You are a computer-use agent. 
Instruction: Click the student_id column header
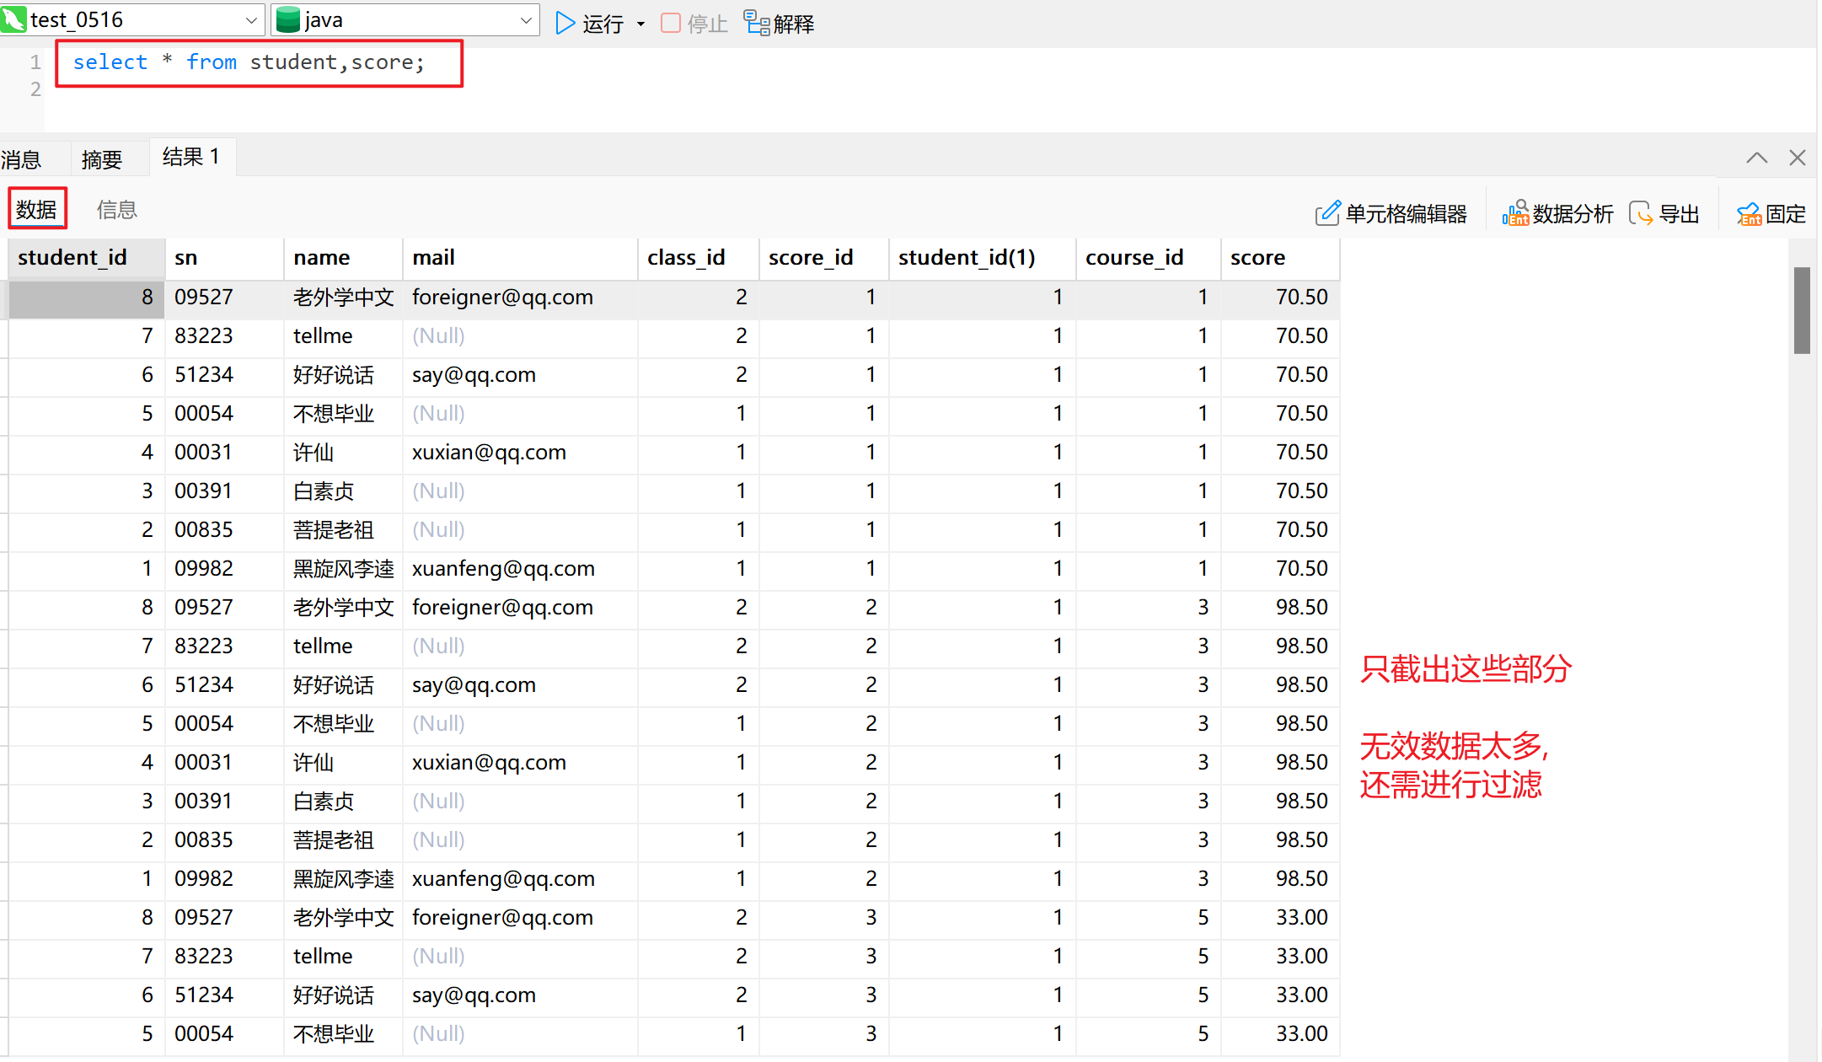[x=73, y=257]
